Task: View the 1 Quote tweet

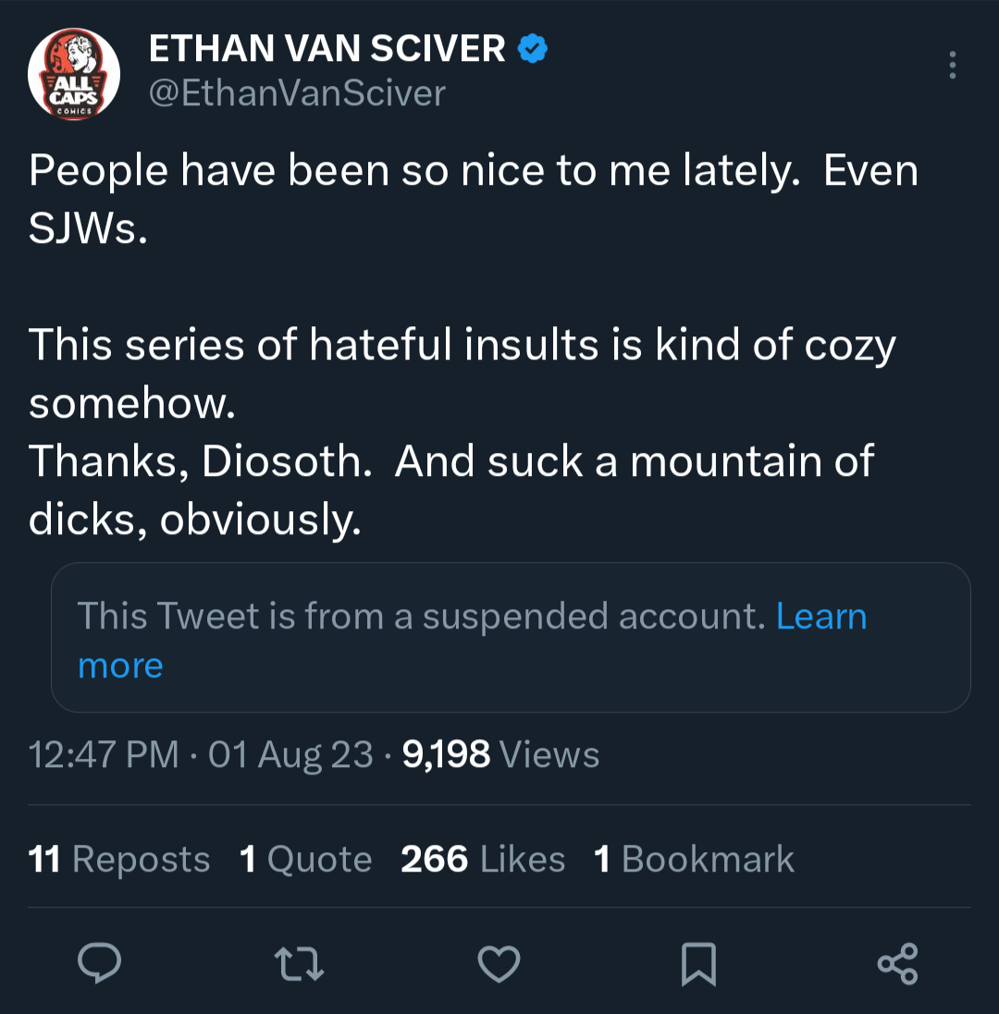Action: 305,860
